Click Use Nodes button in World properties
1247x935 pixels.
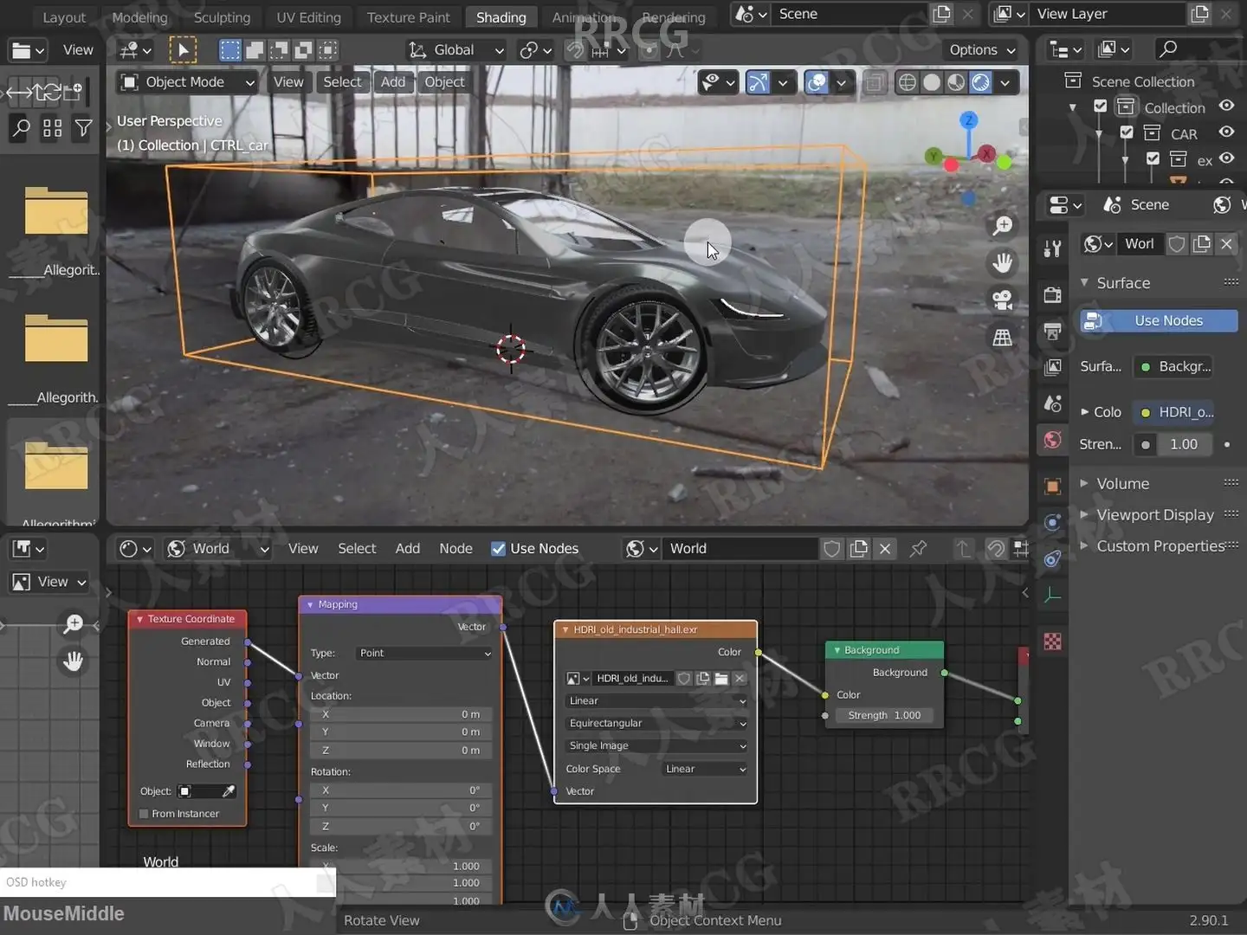(1159, 321)
